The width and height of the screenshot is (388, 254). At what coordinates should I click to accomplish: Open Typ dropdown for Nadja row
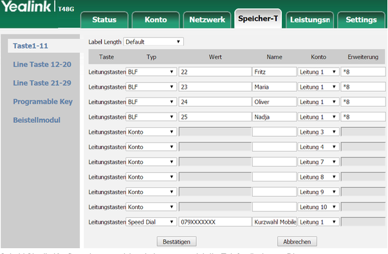pyautogui.click(x=151, y=117)
